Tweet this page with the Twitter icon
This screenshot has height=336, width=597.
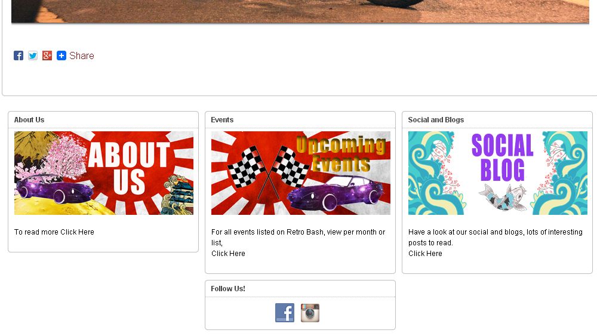pyautogui.click(x=33, y=56)
